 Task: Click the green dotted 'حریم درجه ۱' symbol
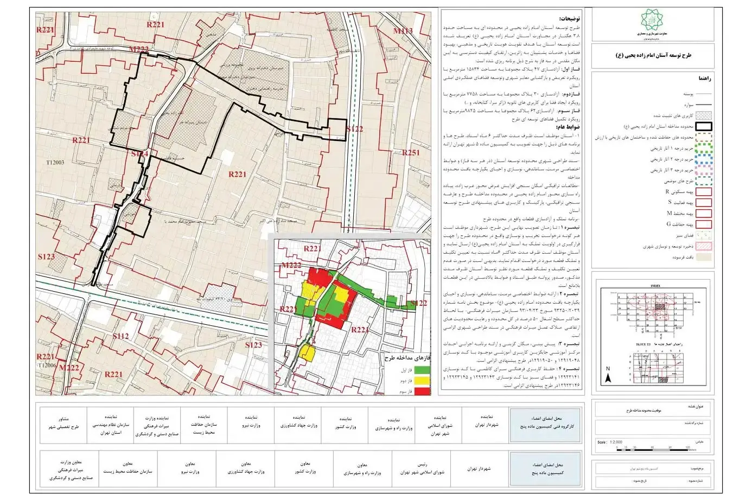703,148
